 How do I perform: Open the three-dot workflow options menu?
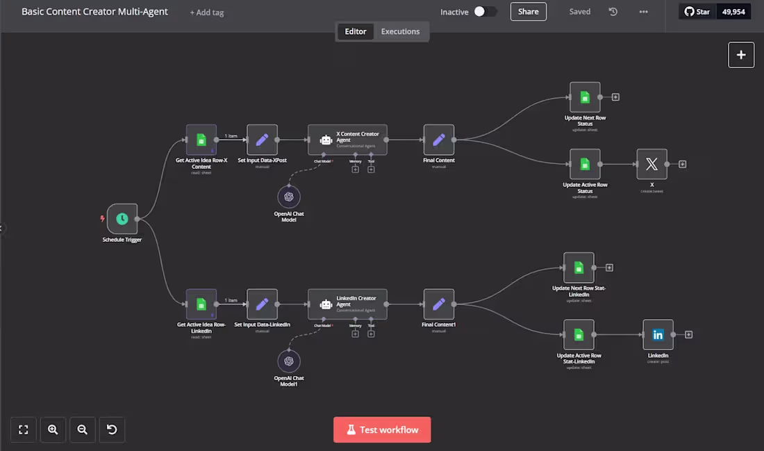(x=643, y=11)
